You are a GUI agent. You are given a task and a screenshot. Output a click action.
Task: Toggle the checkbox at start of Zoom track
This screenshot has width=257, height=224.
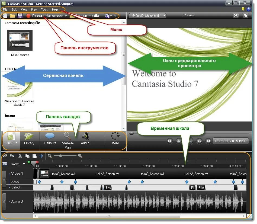tap(35, 182)
